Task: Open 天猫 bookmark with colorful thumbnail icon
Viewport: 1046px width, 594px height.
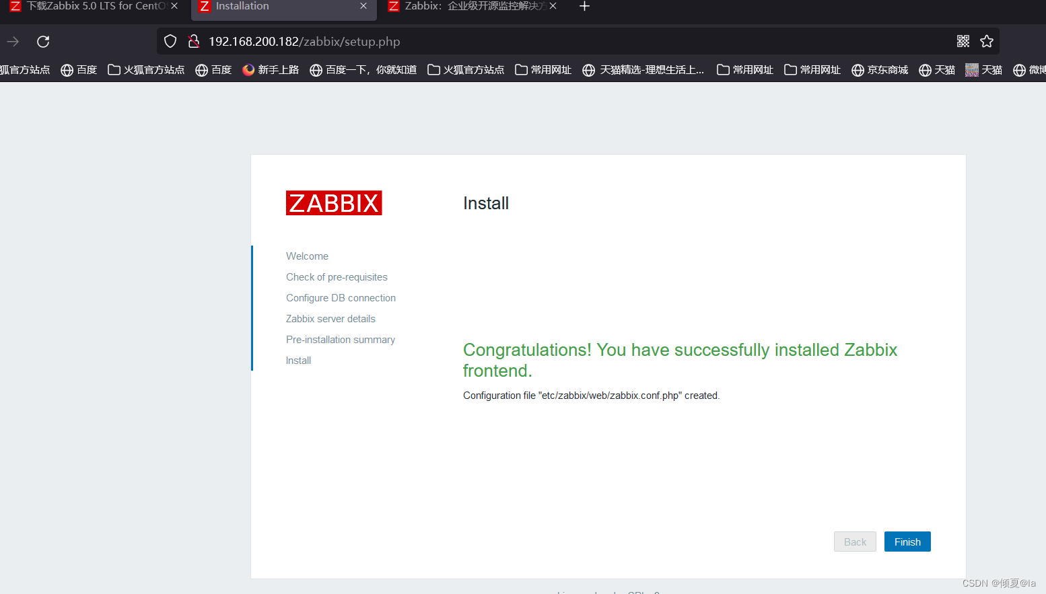Action: pyautogui.click(x=984, y=70)
